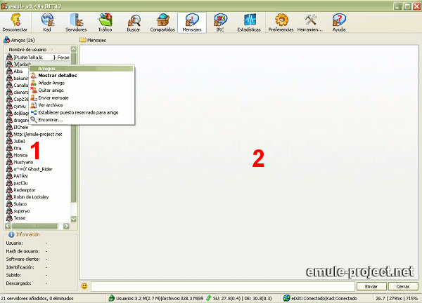Image resolution: width=422 pixels, height=303 pixels.
Task: Show the Tráfico transfers view
Action: [105, 22]
